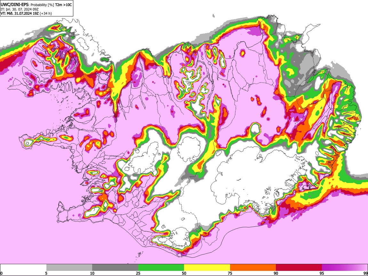Click the initial time line 'IT: þri. 30. 07. 2024 09Z'

[20, 9]
